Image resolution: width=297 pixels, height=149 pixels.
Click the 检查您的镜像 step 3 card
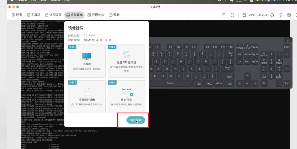point(87,96)
